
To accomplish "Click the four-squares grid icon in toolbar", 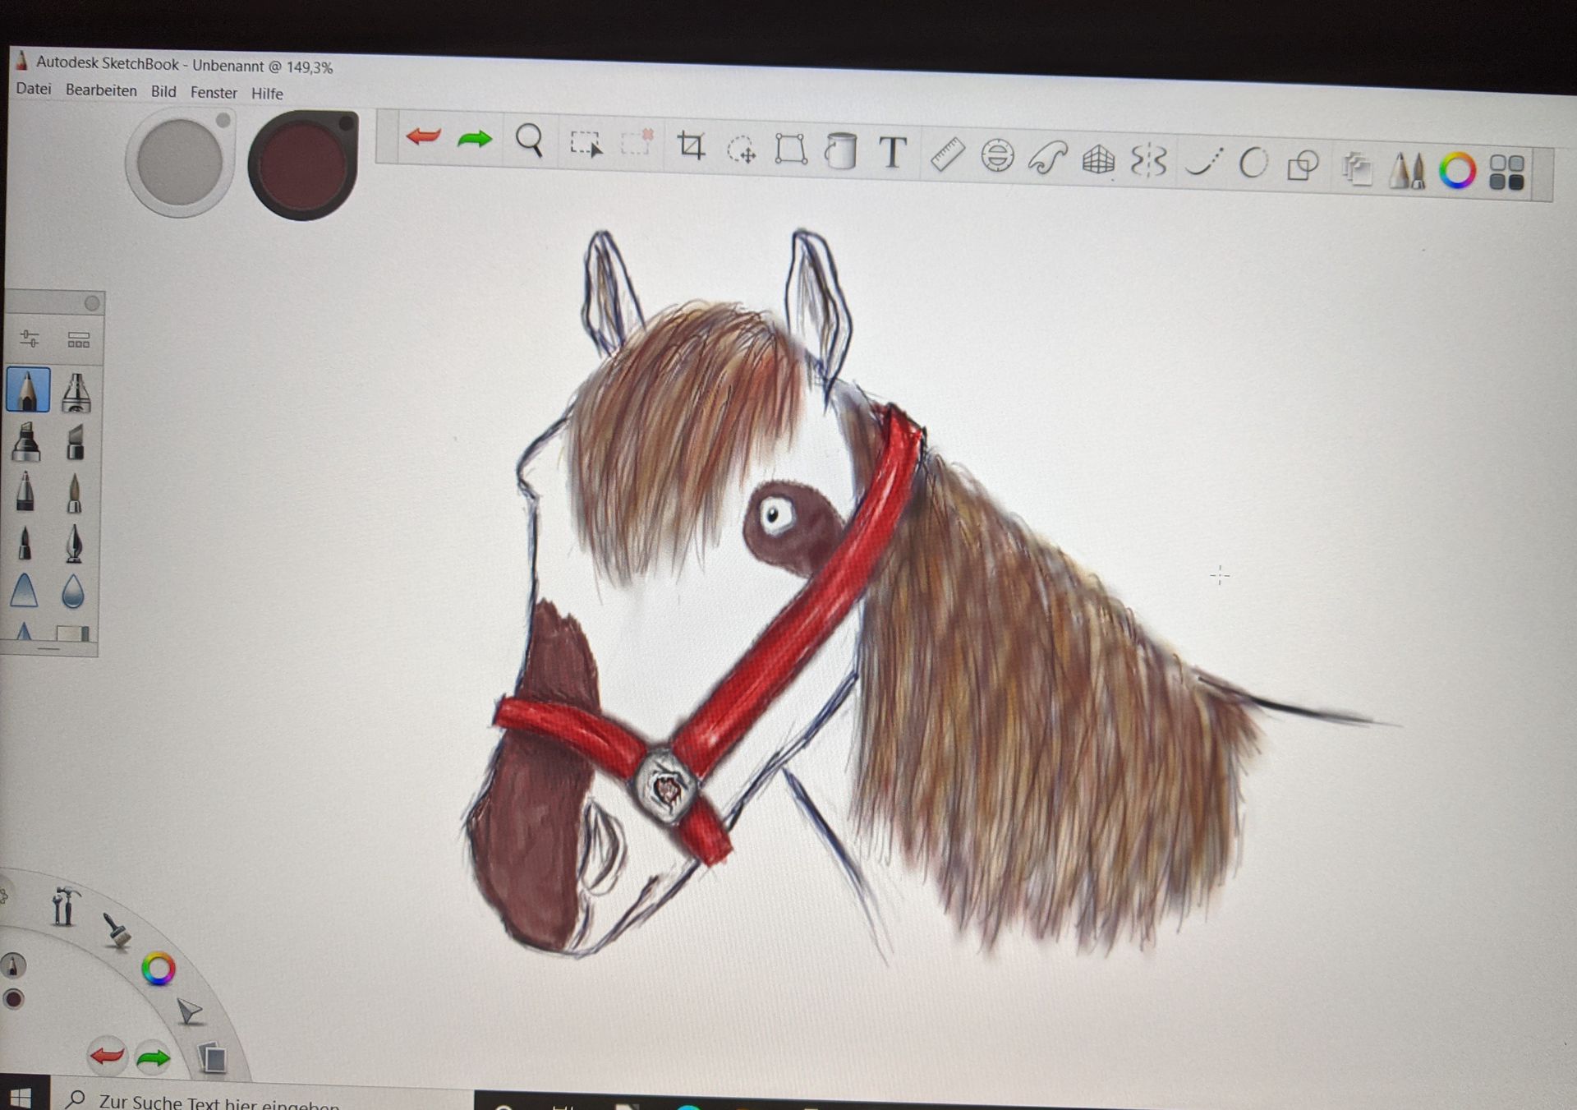I will point(1506,173).
